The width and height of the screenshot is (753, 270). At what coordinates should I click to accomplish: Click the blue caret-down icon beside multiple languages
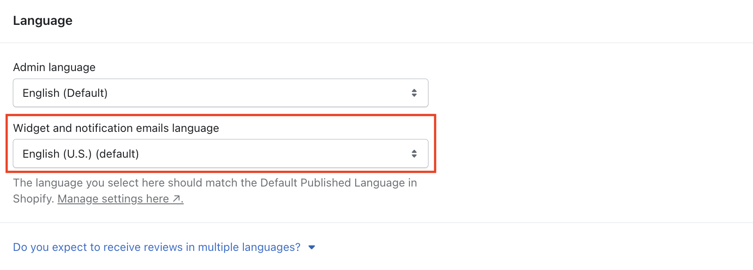(x=312, y=247)
